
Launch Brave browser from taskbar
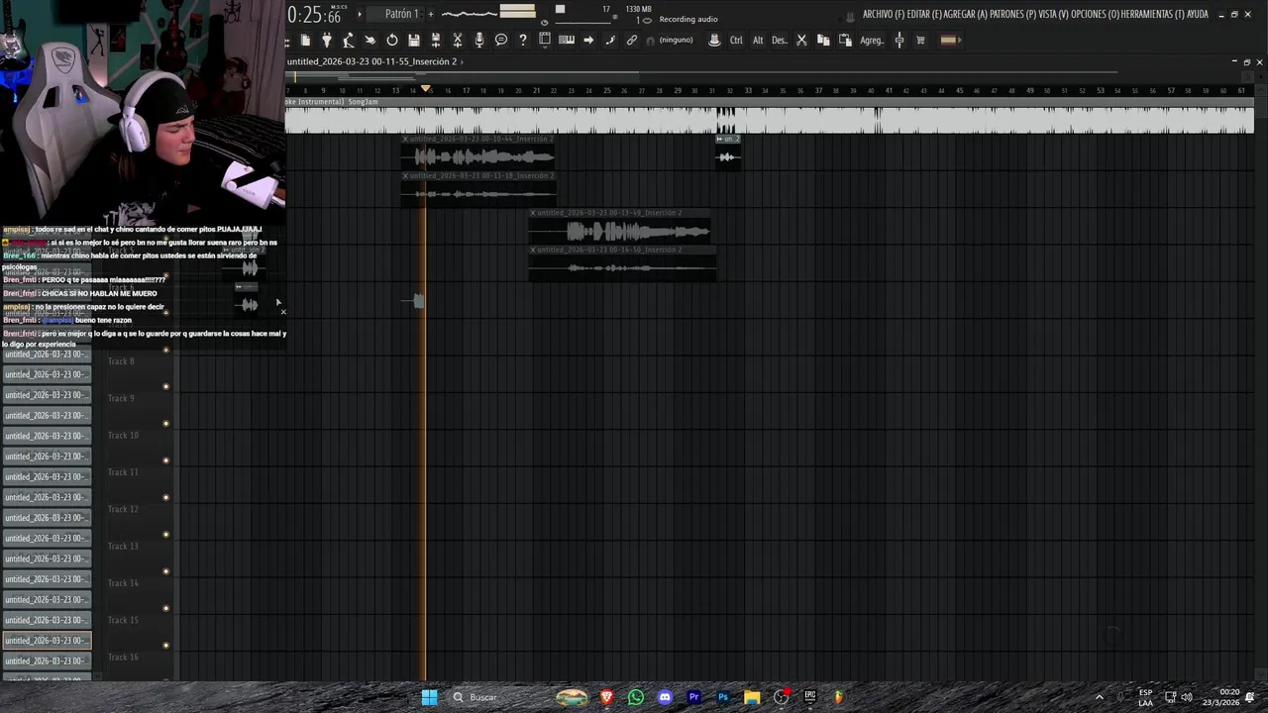[x=606, y=697]
